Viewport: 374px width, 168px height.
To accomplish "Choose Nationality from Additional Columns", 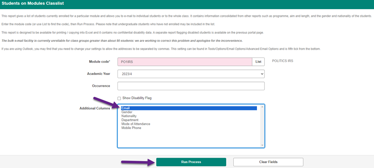I will (129, 116).
